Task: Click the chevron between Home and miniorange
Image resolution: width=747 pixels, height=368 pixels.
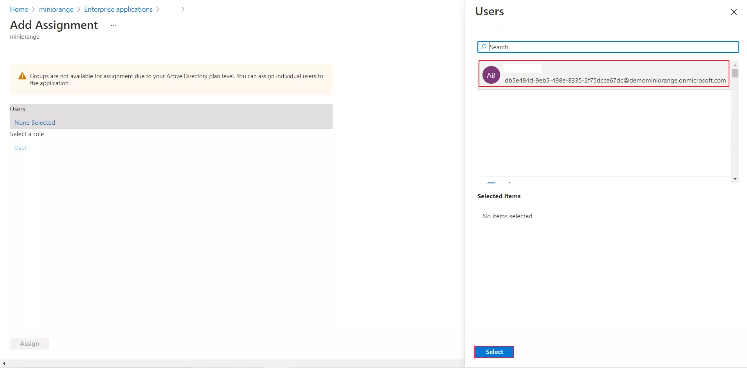Action: pos(33,9)
